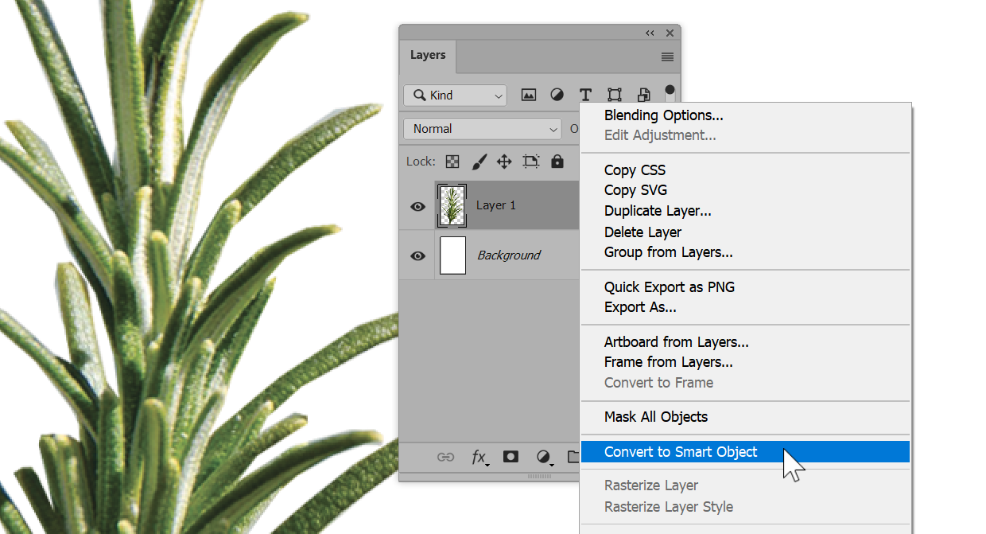
Task: Filter layers by adjustment layer icon
Action: [557, 95]
